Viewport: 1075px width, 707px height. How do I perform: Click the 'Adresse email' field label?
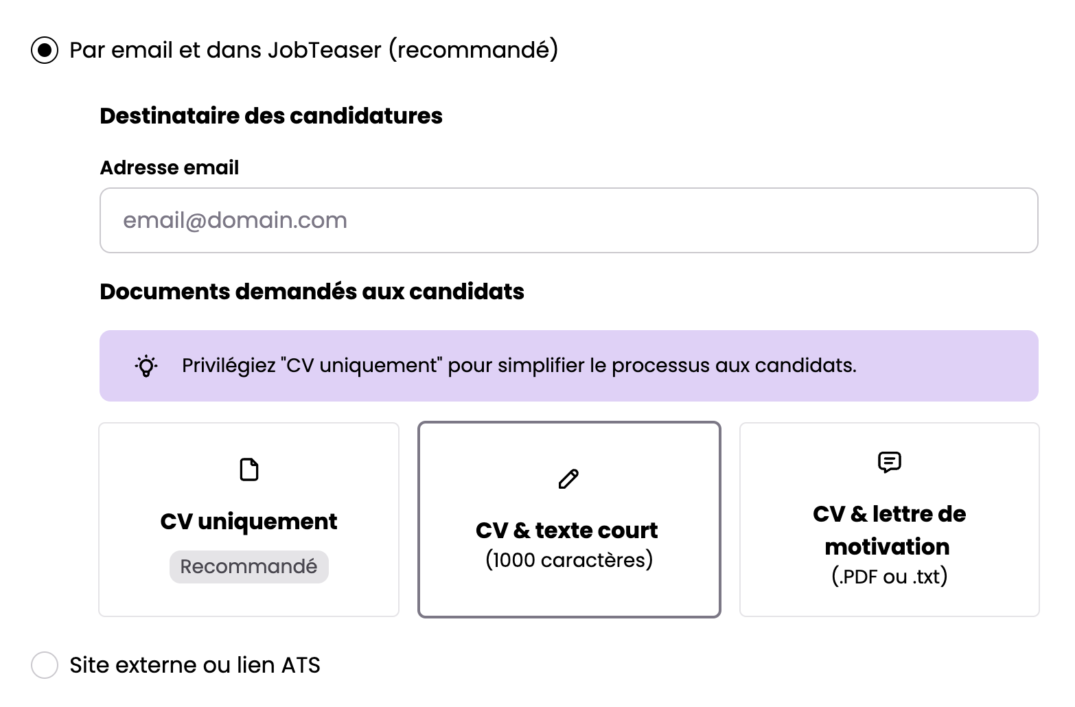(x=170, y=167)
